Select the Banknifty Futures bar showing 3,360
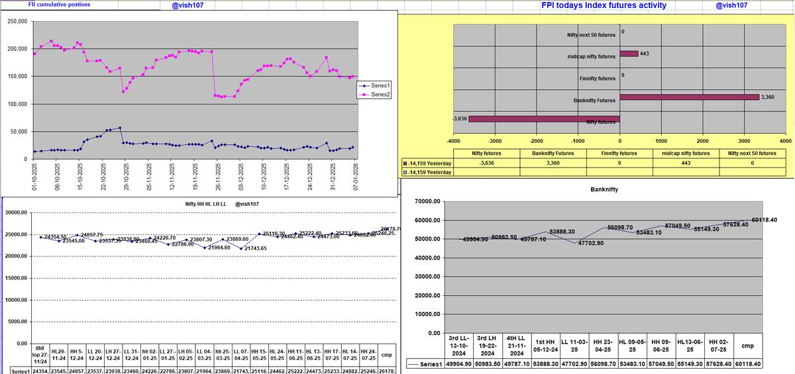The image size is (795, 374). pyautogui.click(x=689, y=98)
